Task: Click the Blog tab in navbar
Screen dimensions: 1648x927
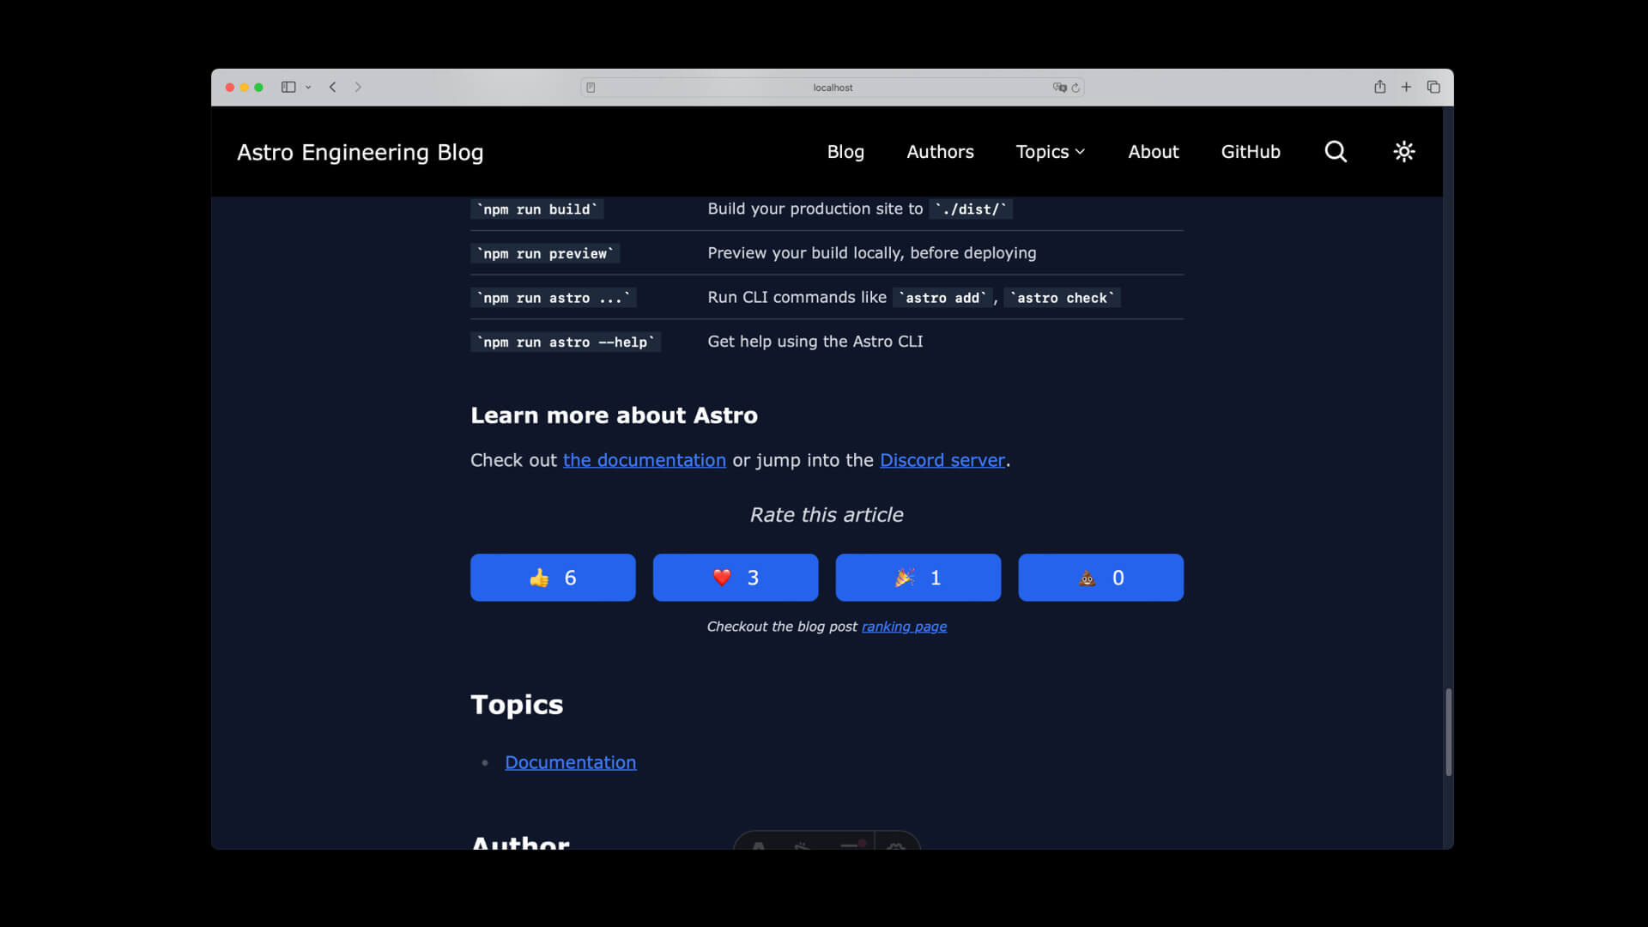Action: tap(845, 152)
